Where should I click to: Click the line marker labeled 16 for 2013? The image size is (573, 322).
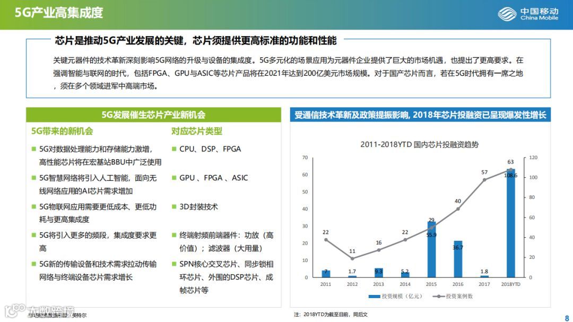[379, 250]
